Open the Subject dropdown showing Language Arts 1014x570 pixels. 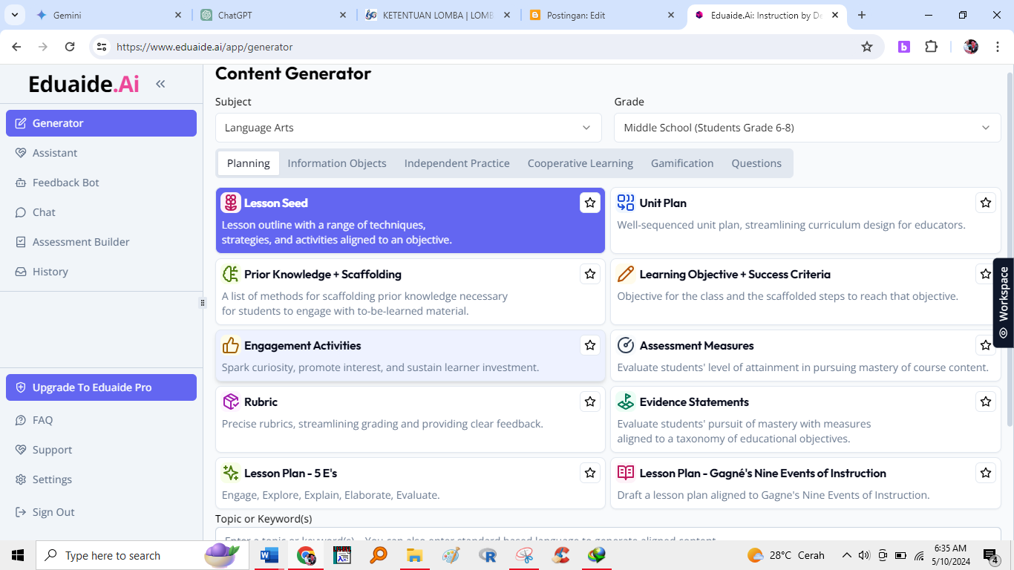408,128
